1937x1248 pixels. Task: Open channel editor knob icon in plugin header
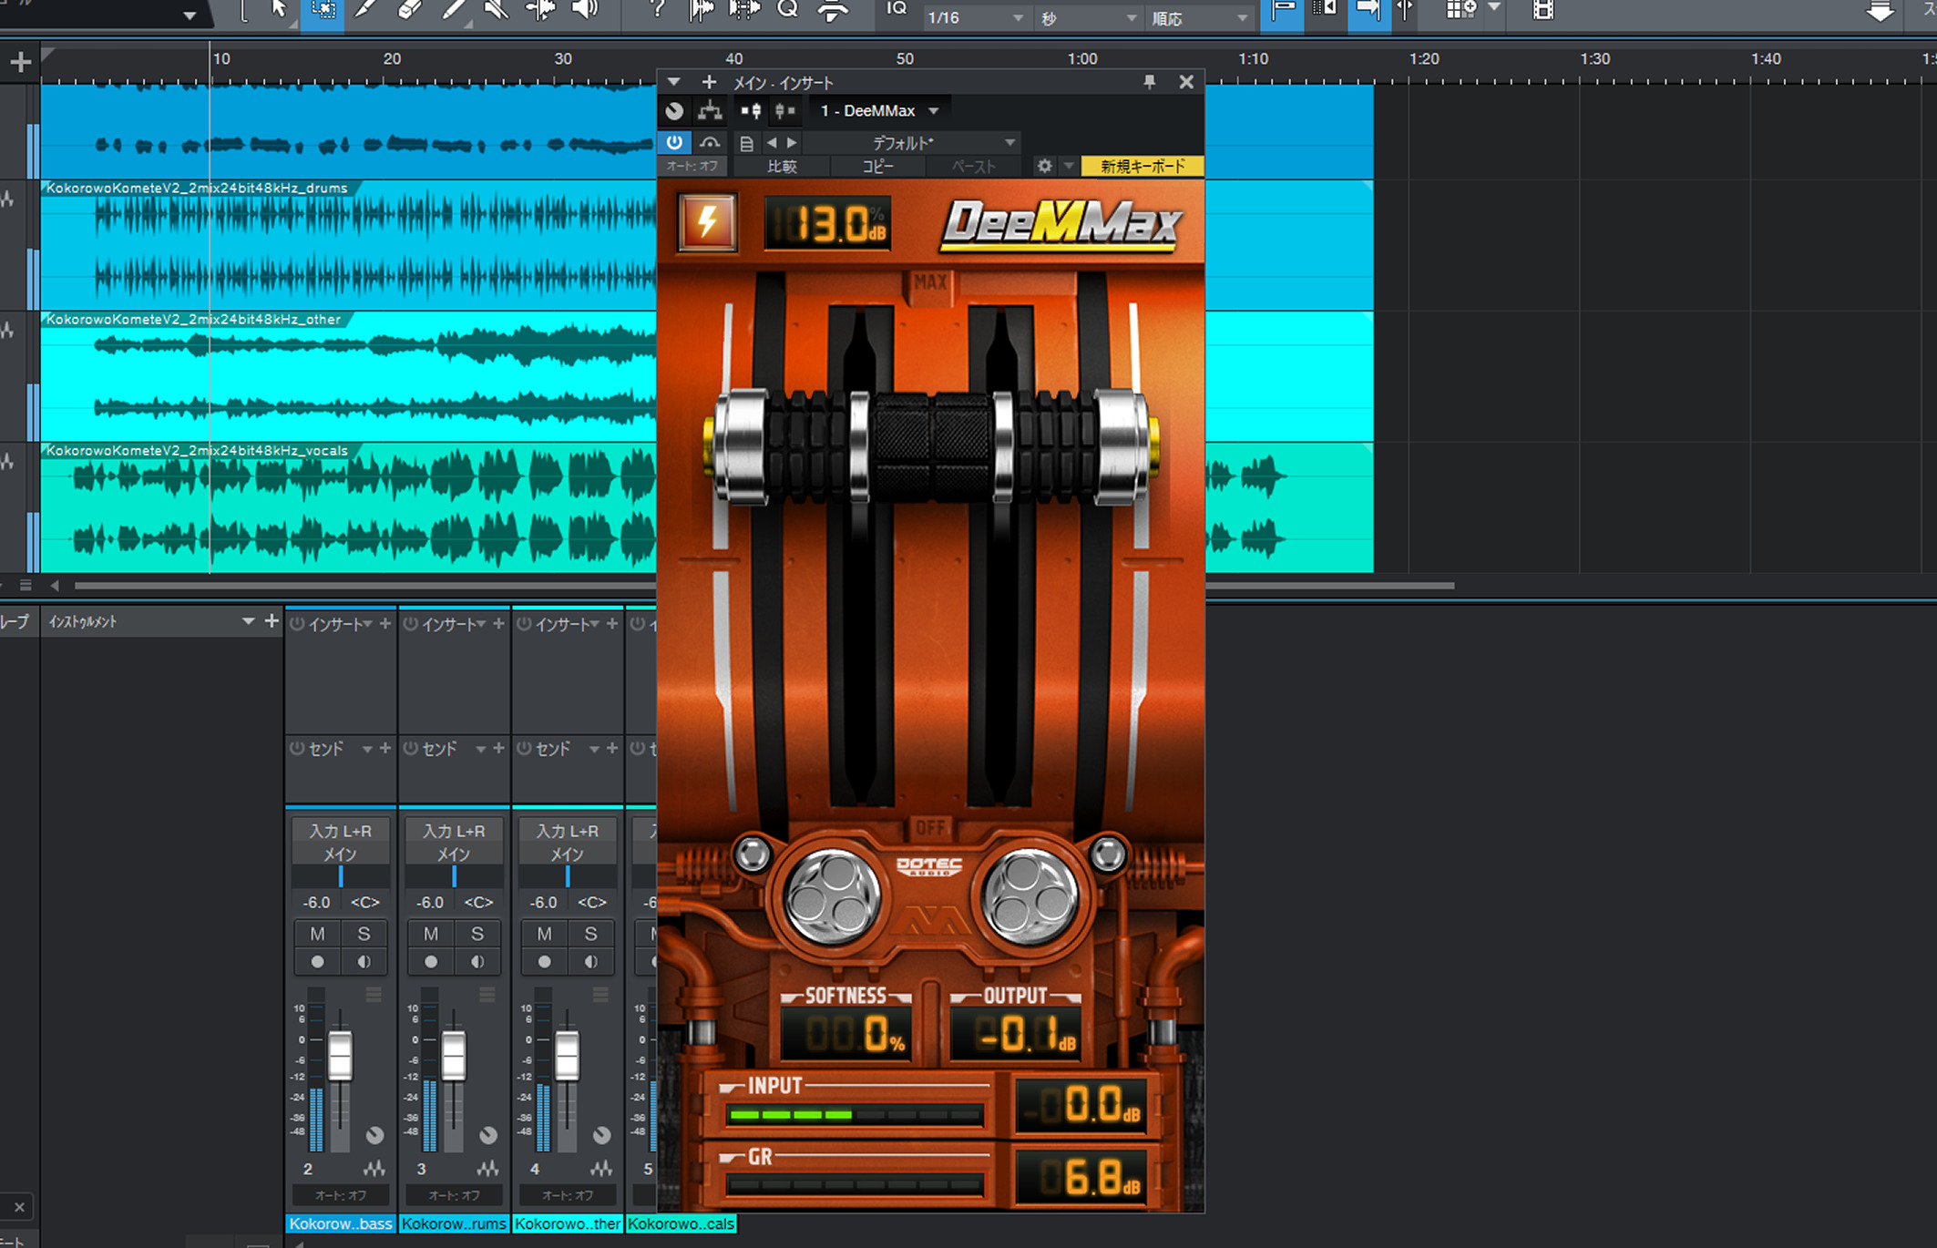click(674, 111)
